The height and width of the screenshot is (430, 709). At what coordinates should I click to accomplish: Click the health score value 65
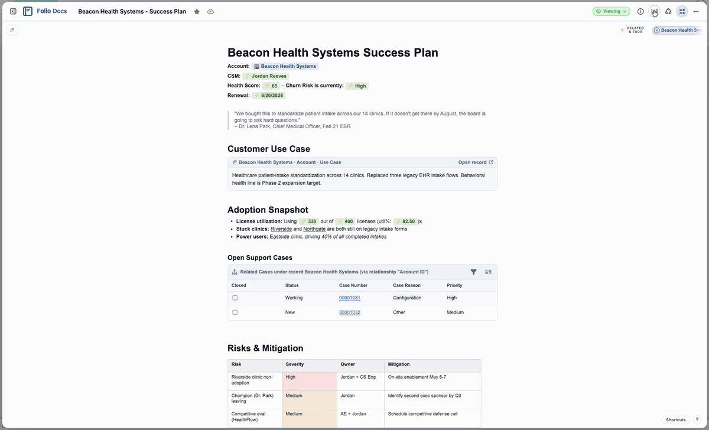[271, 86]
